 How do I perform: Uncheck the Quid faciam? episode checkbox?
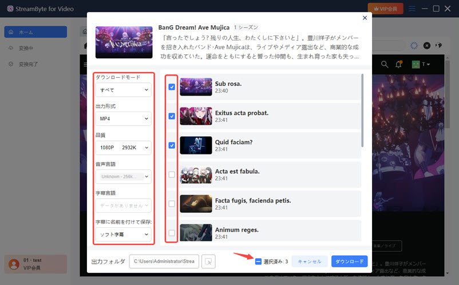pyautogui.click(x=172, y=145)
